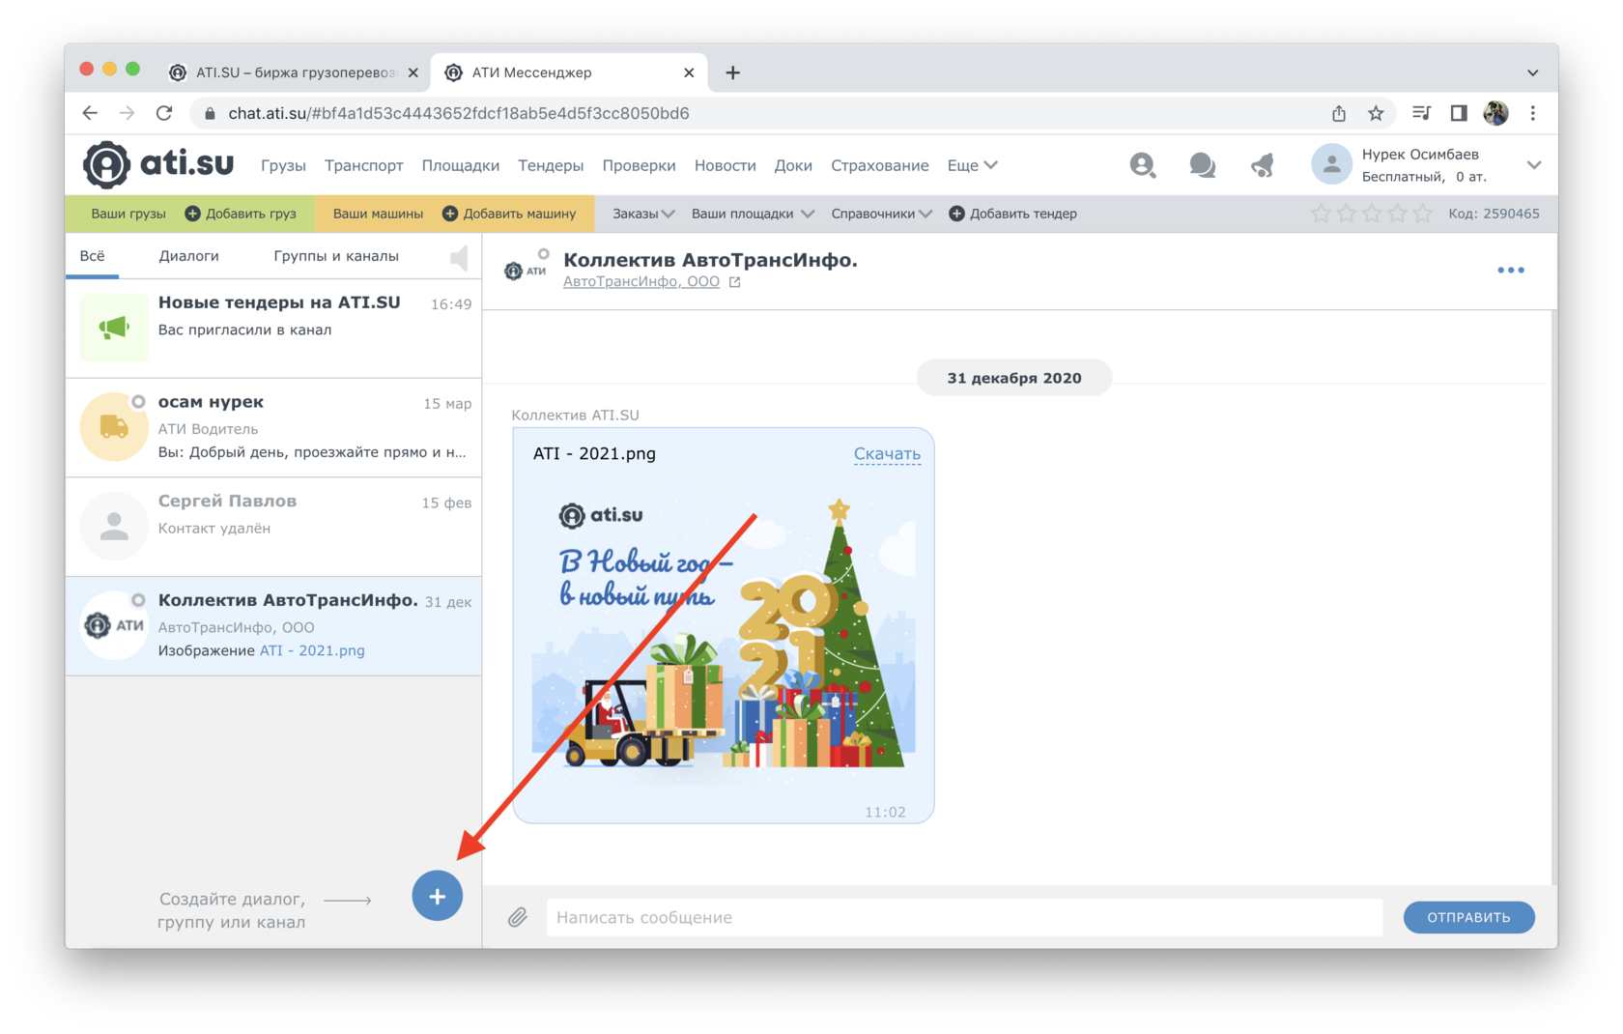The image size is (1623, 1034).
Task: Open the Площадки menu item
Action: [460, 165]
